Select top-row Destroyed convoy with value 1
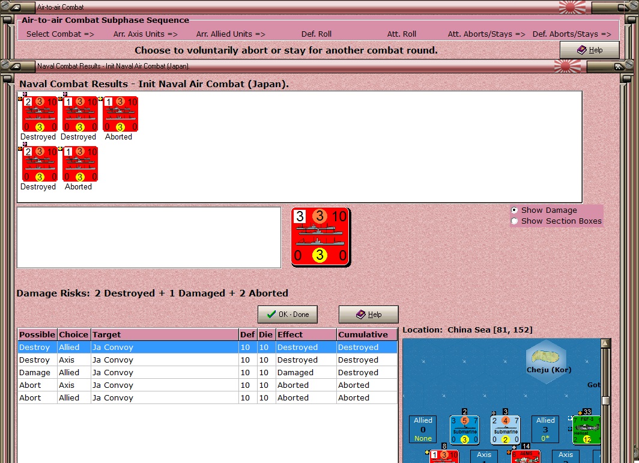 80,114
